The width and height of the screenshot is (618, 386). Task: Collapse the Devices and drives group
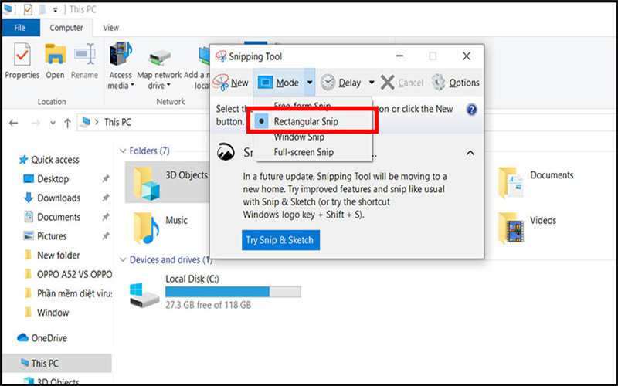click(123, 260)
